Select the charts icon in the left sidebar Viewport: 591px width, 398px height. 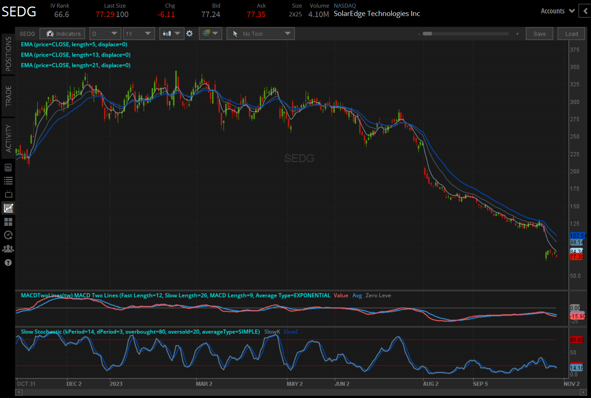(x=8, y=208)
